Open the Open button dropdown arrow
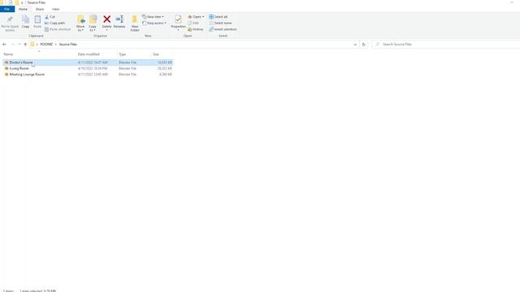Viewport: 520px width, 292px height. [x=203, y=17]
